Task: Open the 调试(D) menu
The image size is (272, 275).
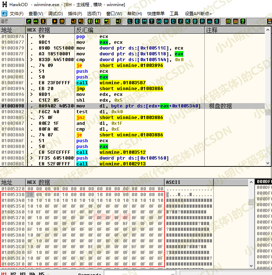Action: pyautogui.click(x=55, y=13)
